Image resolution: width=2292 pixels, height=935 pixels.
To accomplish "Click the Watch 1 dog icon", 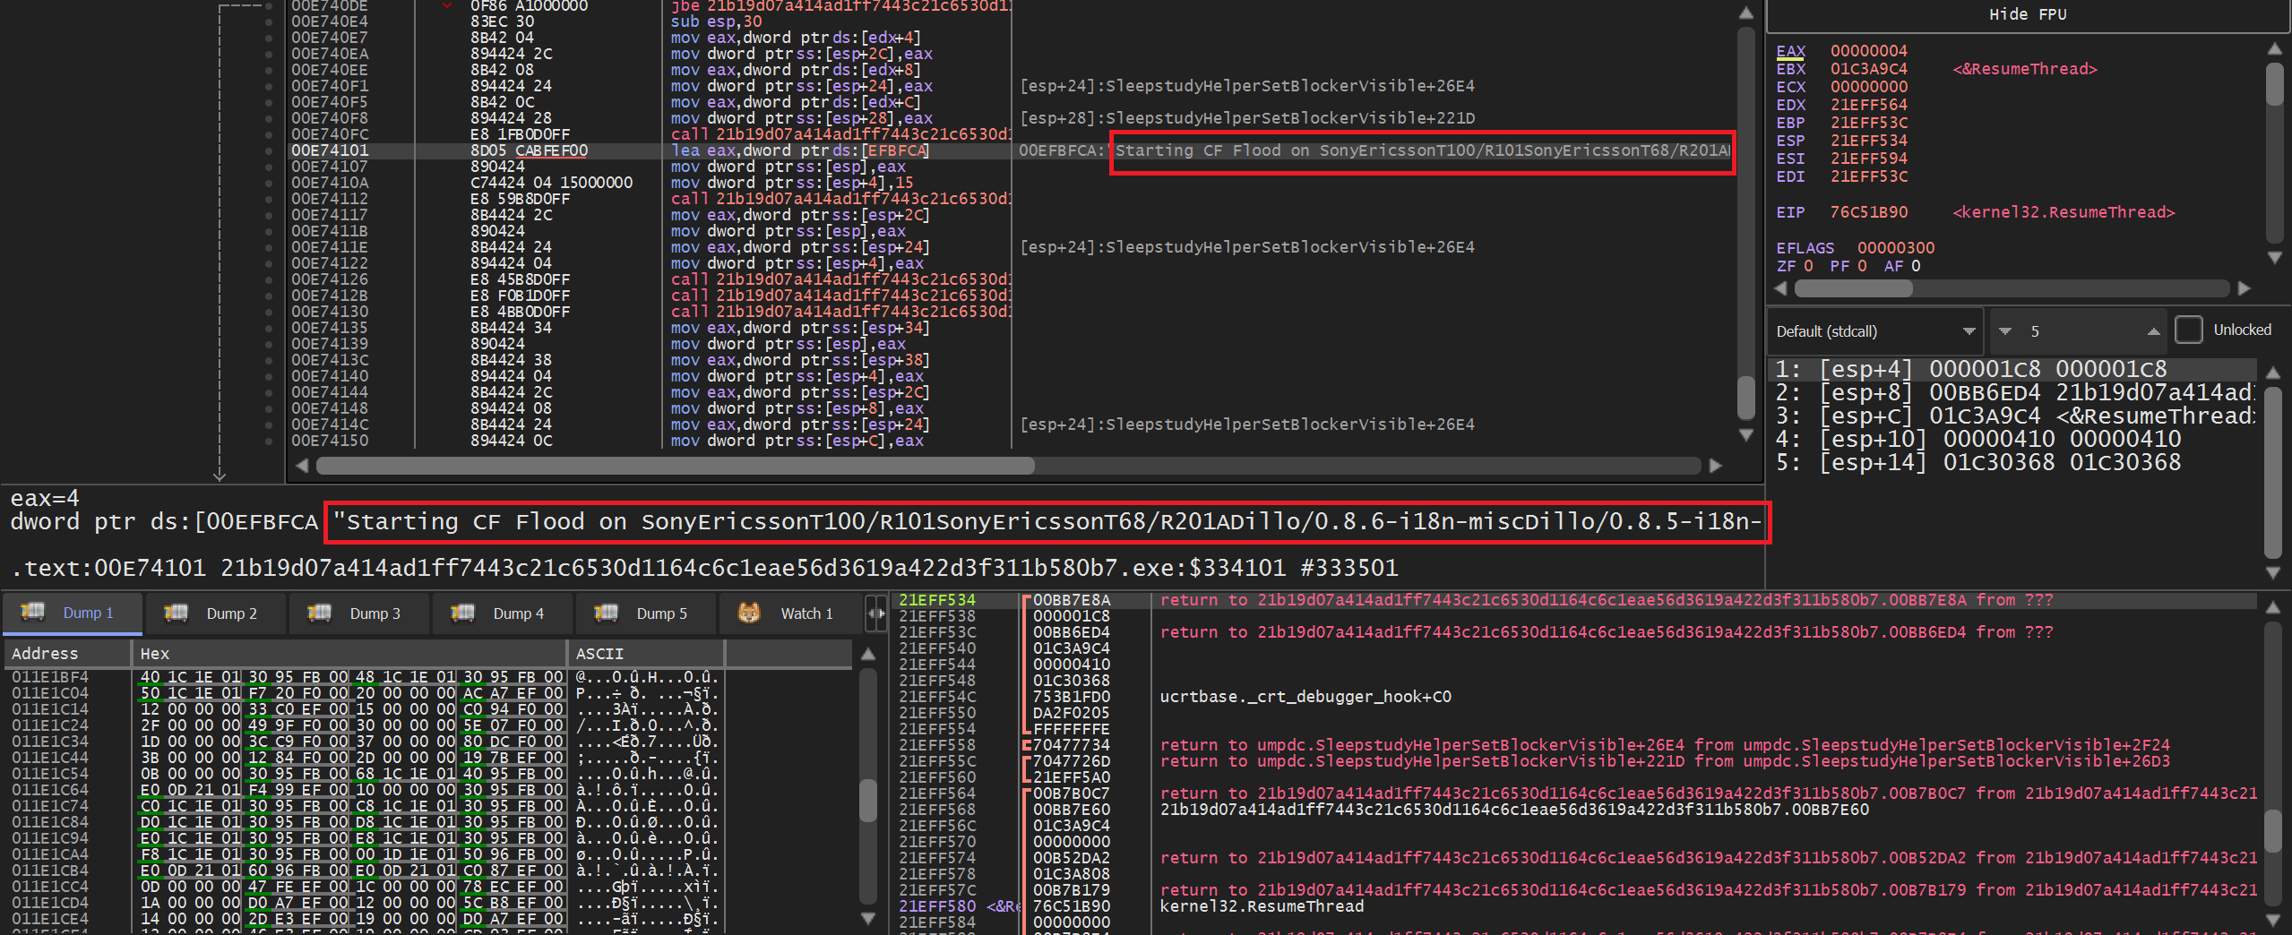I will click(749, 612).
